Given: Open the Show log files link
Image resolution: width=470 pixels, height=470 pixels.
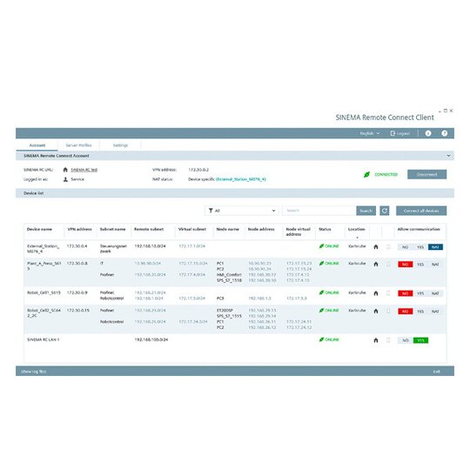Looking at the screenshot, I should coord(33,372).
